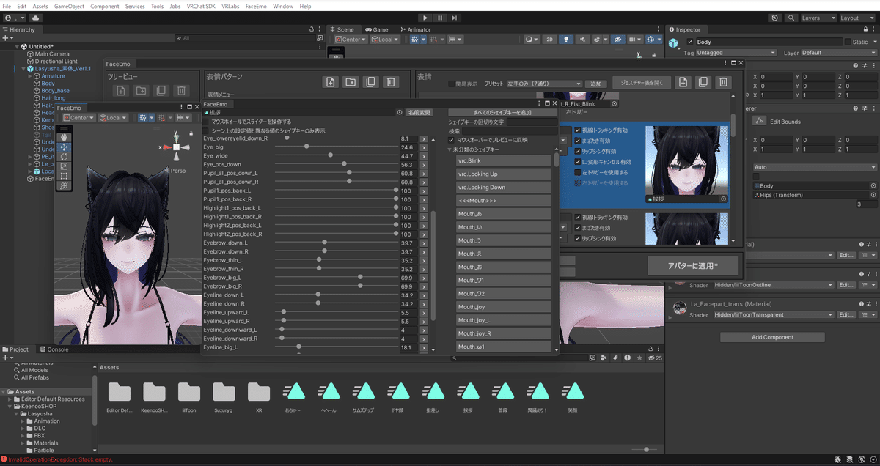
Task: Enable 左トリガーを使用する checkbox
Action: pos(578,172)
